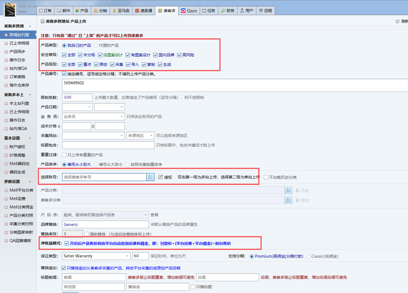Click the 查看 size chart link
408x293 pixels.
point(154,215)
